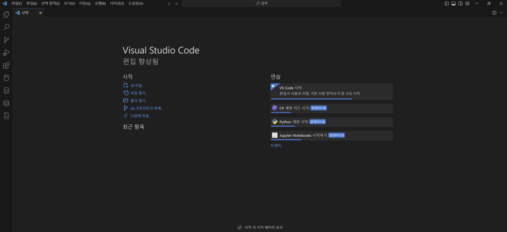The image size is (507, 232).
Task: Click the 다음에 연결... link
Action: tap(140, 116)
